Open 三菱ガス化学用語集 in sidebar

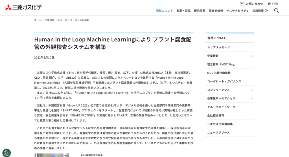[x=230, y=124]
